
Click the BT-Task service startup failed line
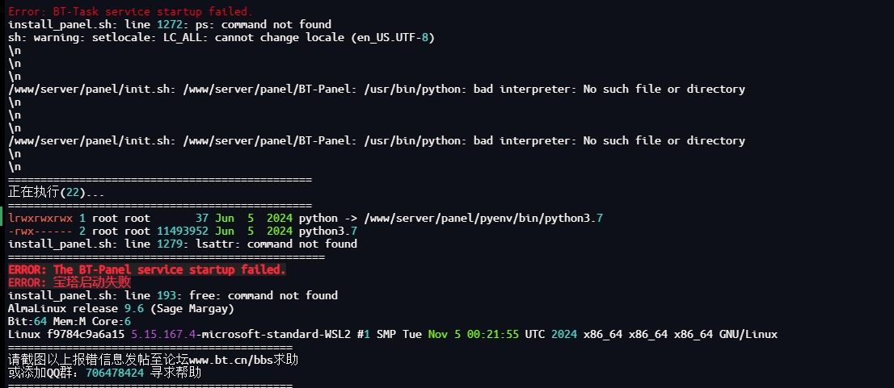point(131,11)
